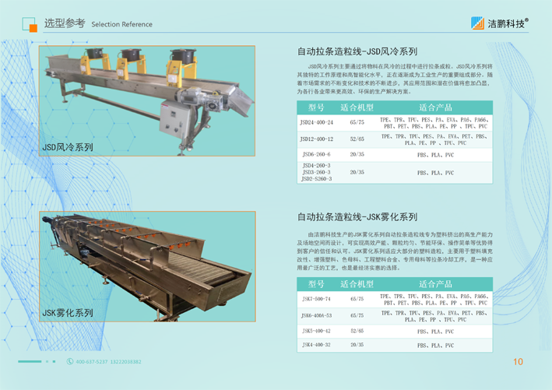Select model cell JSK6-400A-53
This screenshot has height=390, width=552.
(x=316, y=315)
